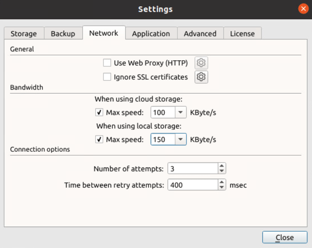
Task: Expand the cloud storage speed dropdown
Action: 181,112
